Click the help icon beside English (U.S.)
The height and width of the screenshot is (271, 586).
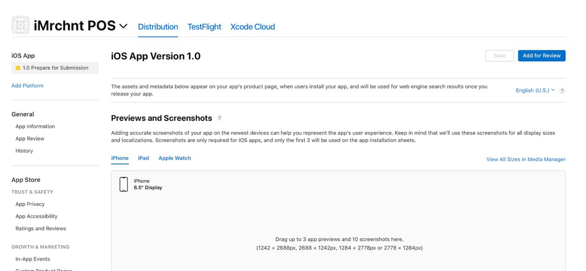(562, 91)
